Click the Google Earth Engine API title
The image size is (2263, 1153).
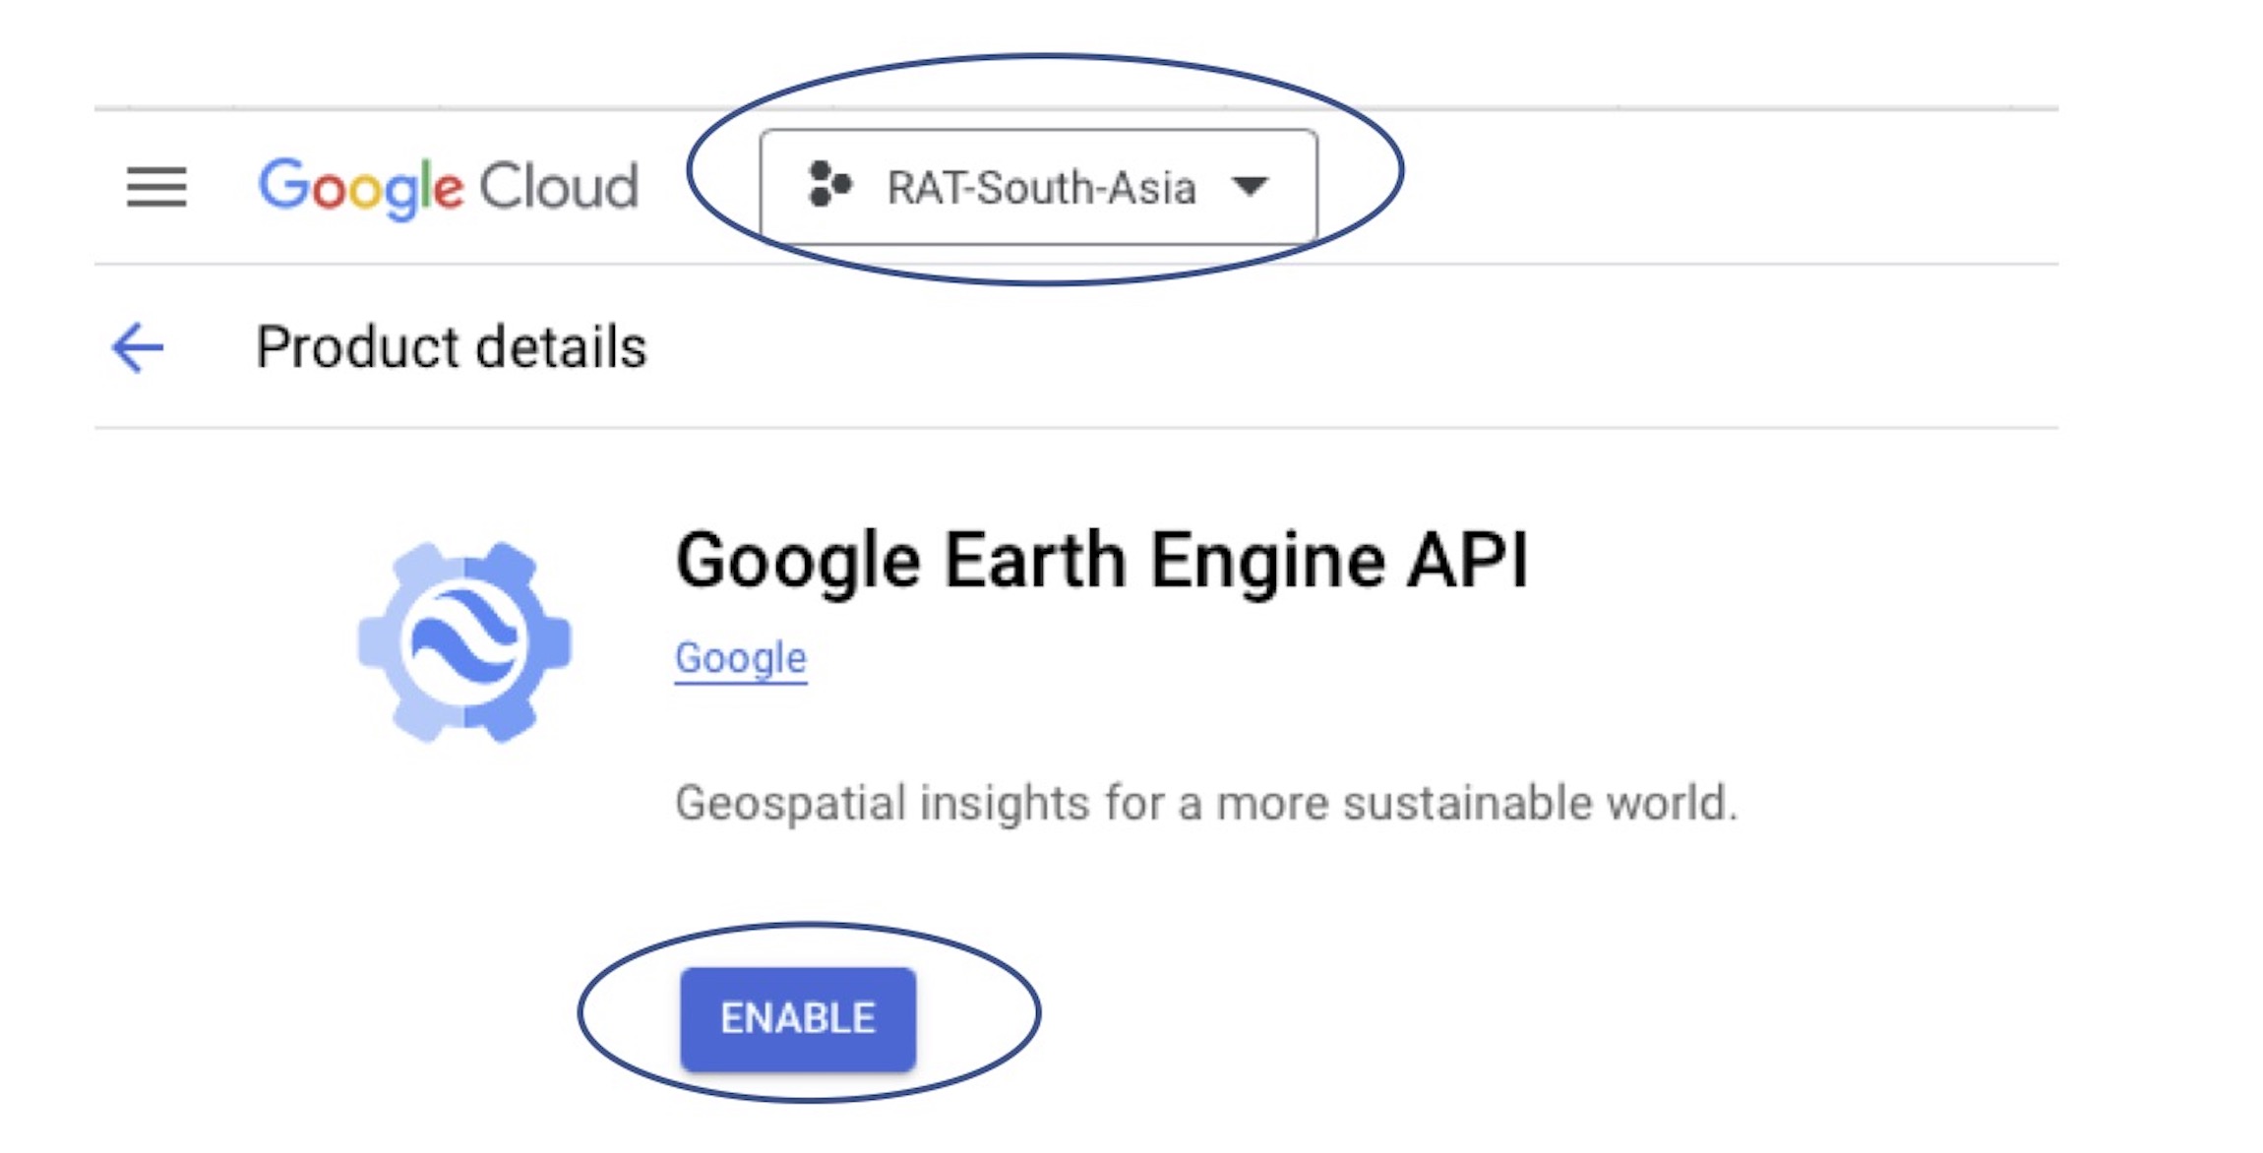point(1102,561)
